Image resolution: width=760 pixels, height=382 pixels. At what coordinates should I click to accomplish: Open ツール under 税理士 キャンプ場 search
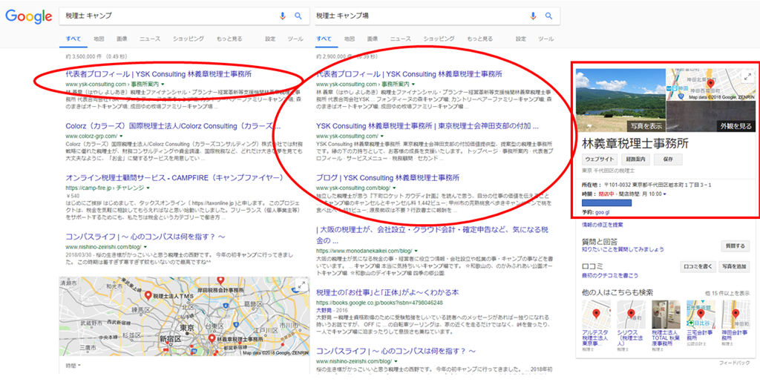pos(546,39)
